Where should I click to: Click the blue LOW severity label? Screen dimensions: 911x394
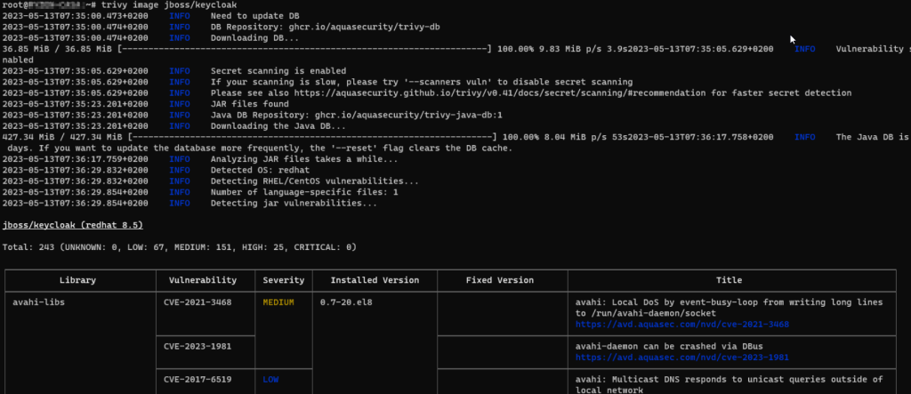coord(270,380)
